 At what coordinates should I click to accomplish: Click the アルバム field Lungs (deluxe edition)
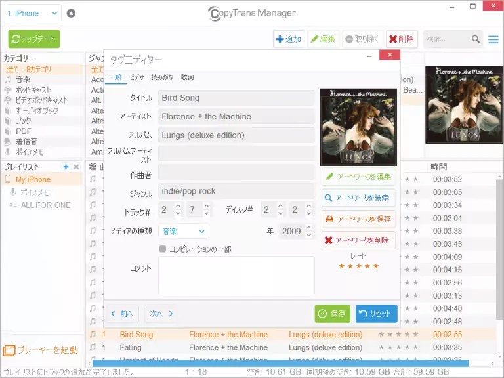tap(236, 135)
